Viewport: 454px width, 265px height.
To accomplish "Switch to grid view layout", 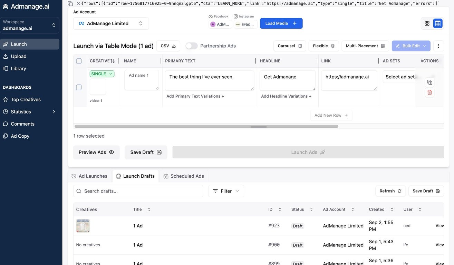I will click(x=427, y=23).
